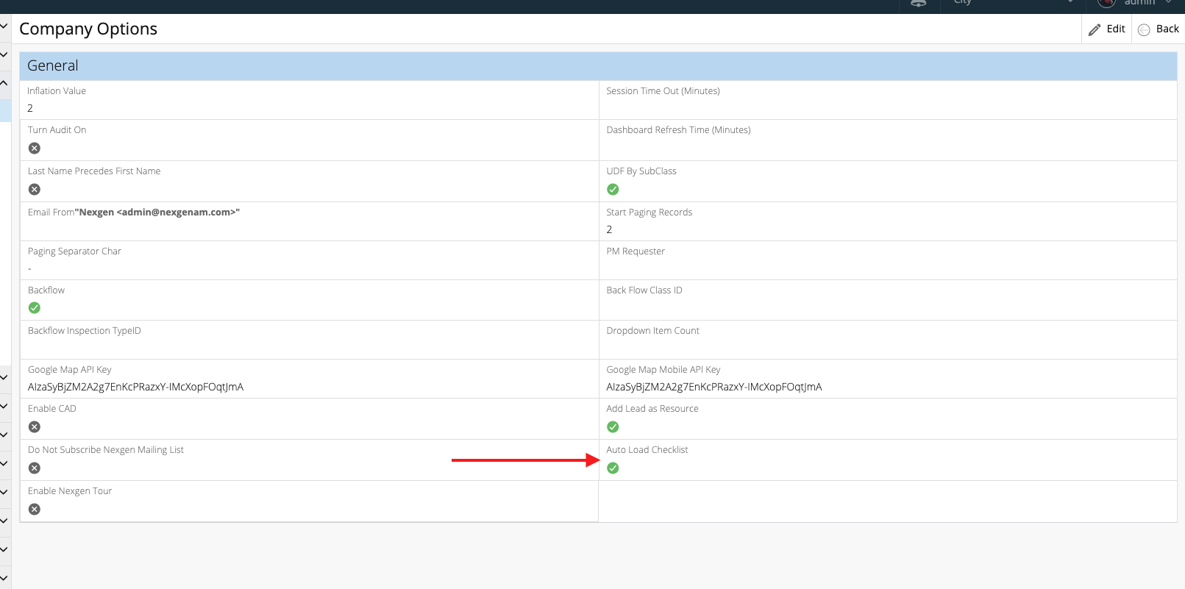Open the notifications bell in top bar
This screenshot has height=589, width=1185.
click(919, 3)
